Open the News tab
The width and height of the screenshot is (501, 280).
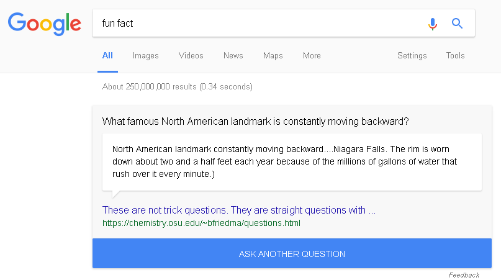click(x=233, y=56)
